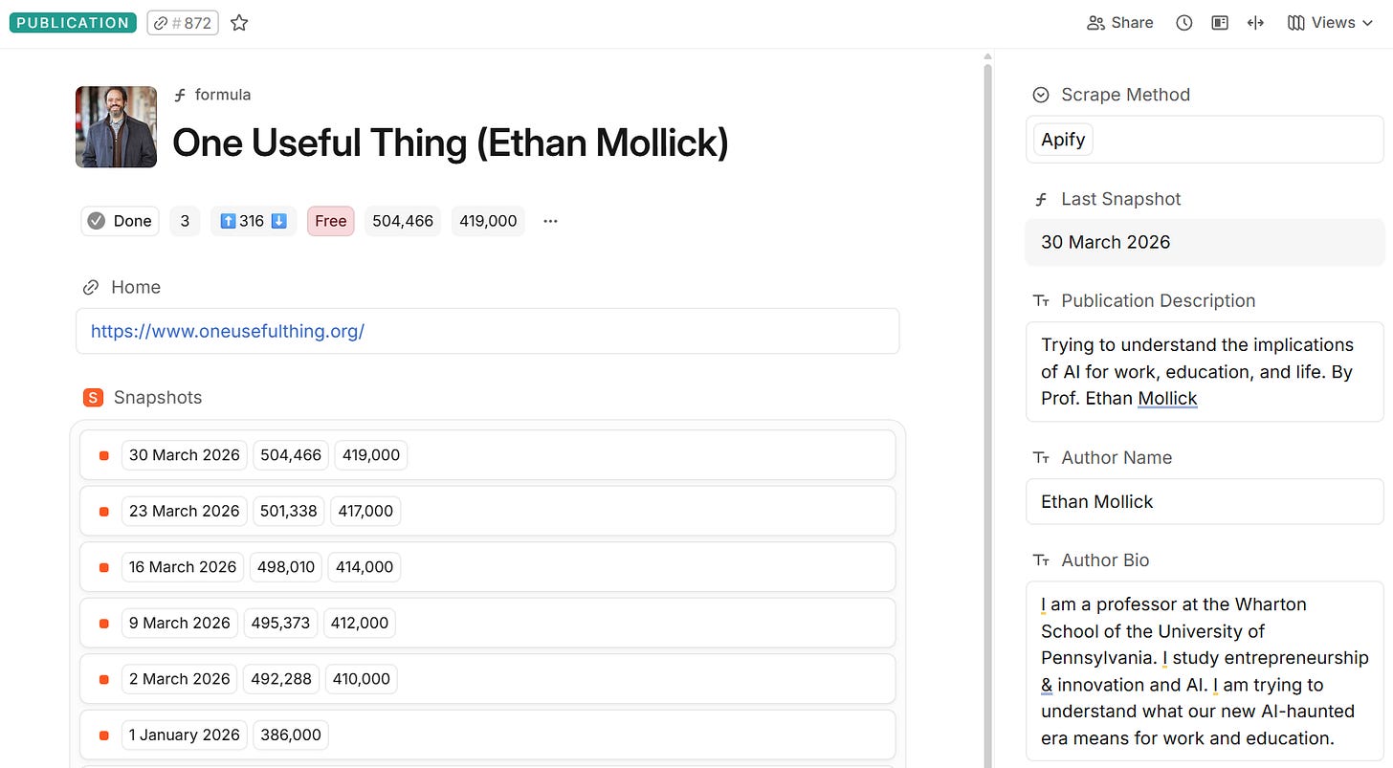Click the formula icon above the page title
1393x768 pixels.
tap(180, 94)
